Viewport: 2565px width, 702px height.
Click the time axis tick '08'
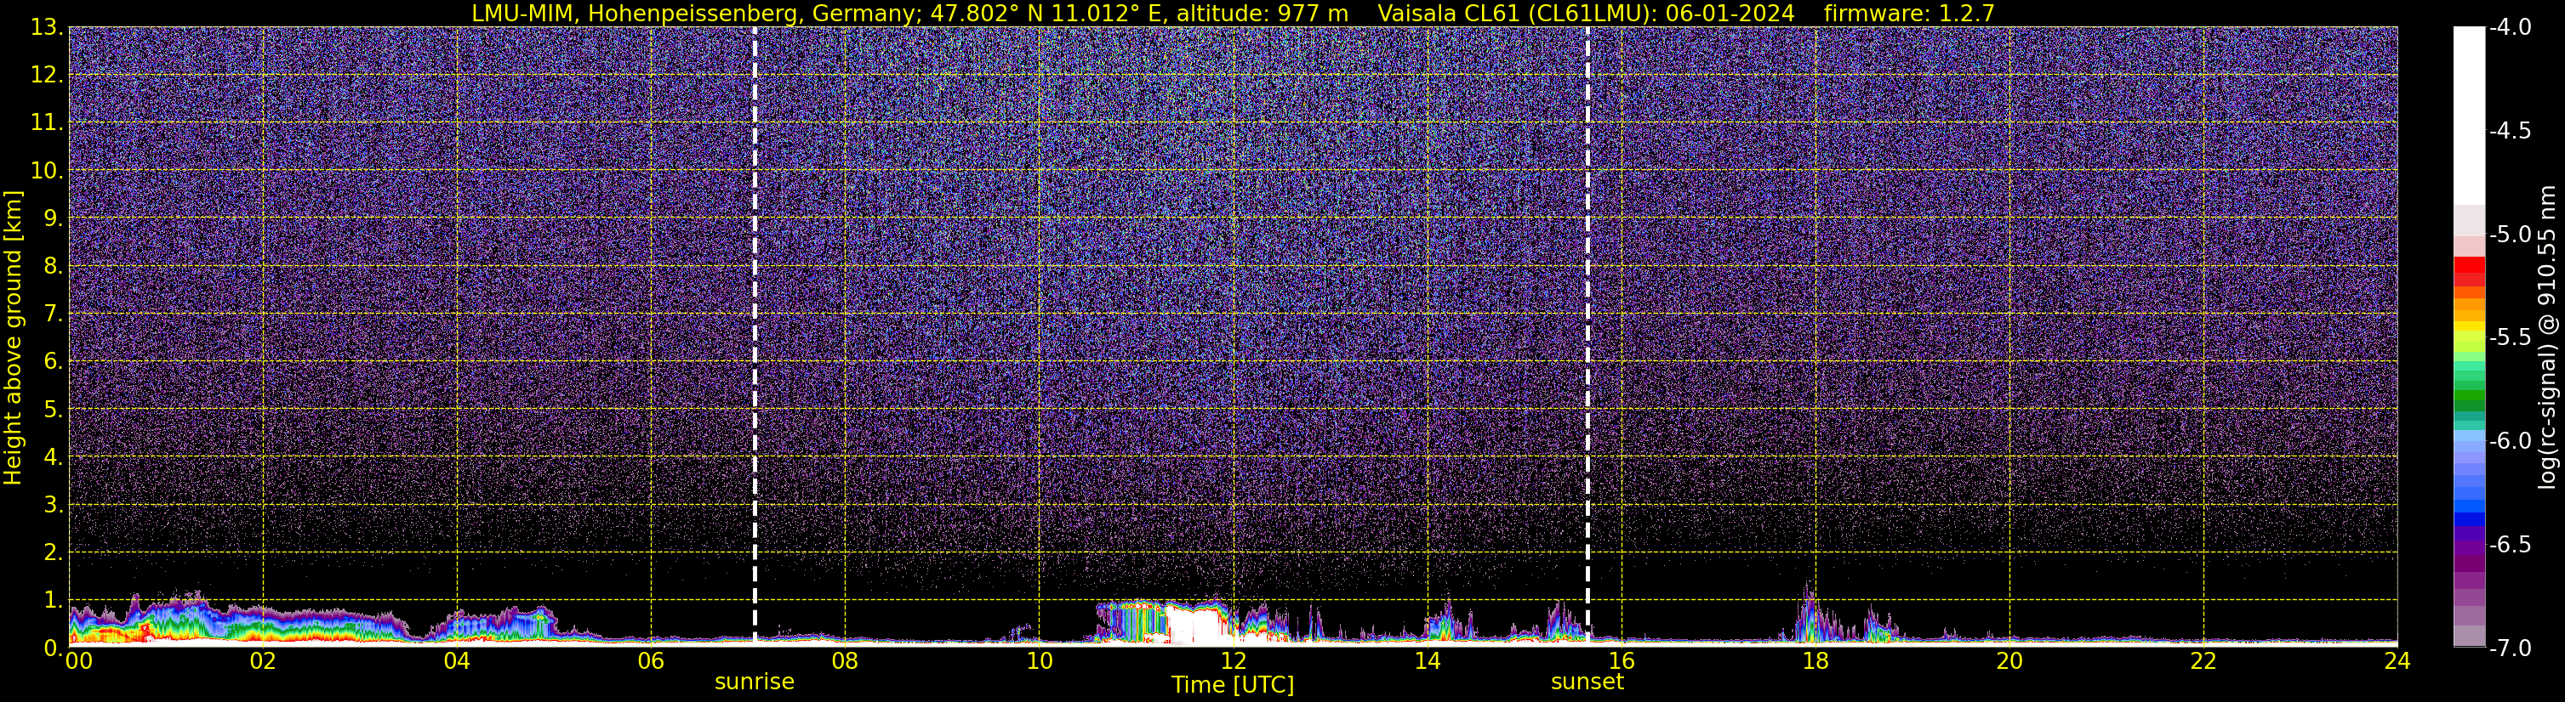click(846, 661)
